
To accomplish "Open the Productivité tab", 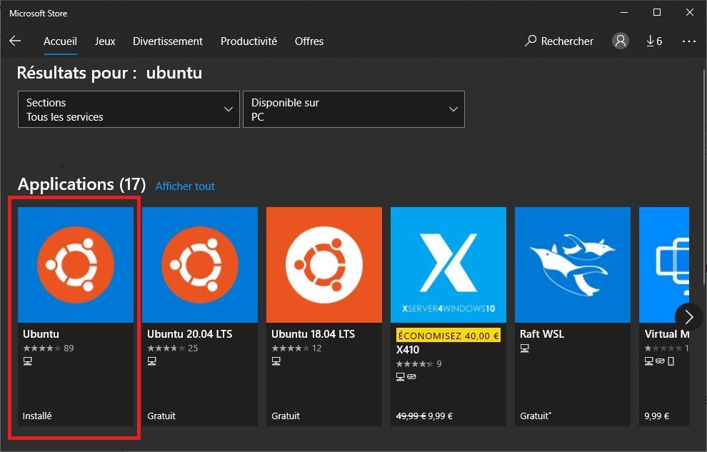I will pyautogui.click(x=249, y=41).
